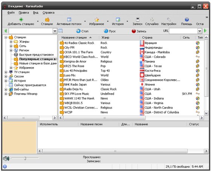
Task: Click the Record (Запись) red button
Action: pyautogui.click(x=139, y=31)
